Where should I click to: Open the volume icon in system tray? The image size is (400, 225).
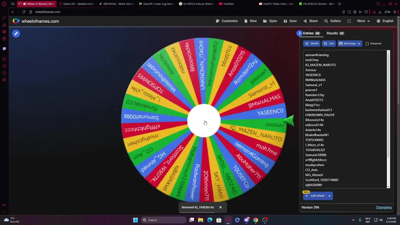click(381, 220)
